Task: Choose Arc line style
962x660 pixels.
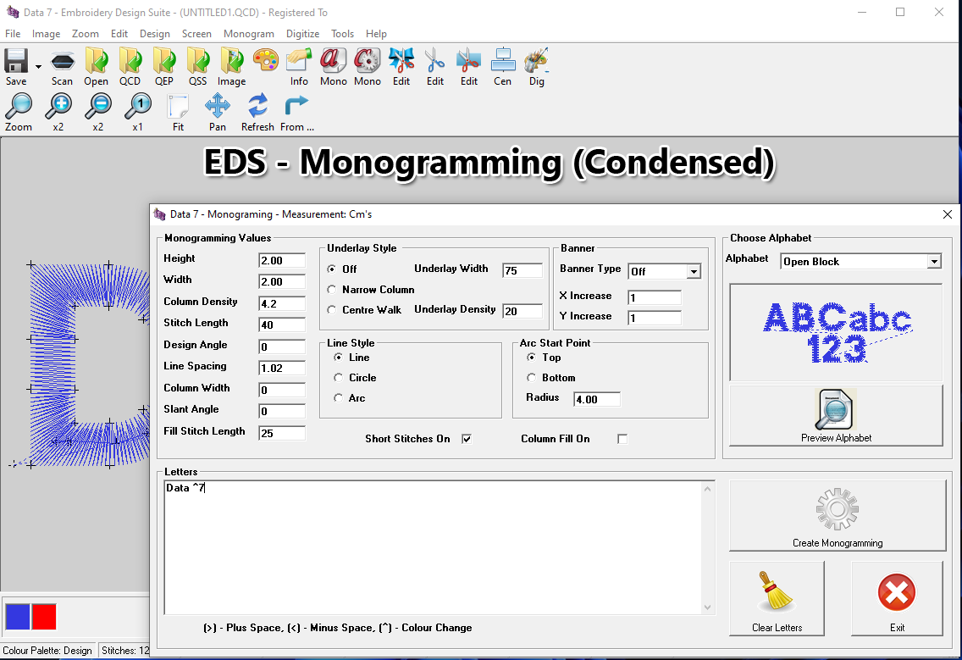Action: point(338,398)
